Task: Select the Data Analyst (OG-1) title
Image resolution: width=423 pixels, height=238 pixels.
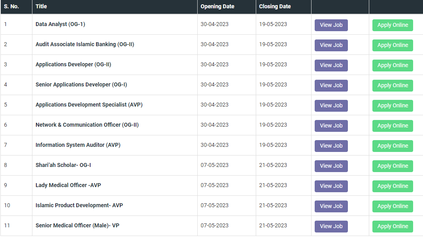Action: [x=60, y=24]
